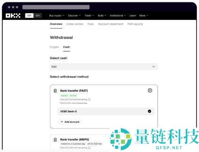
Task: Click the No fee tag under FAST
Action: point(73,96)
